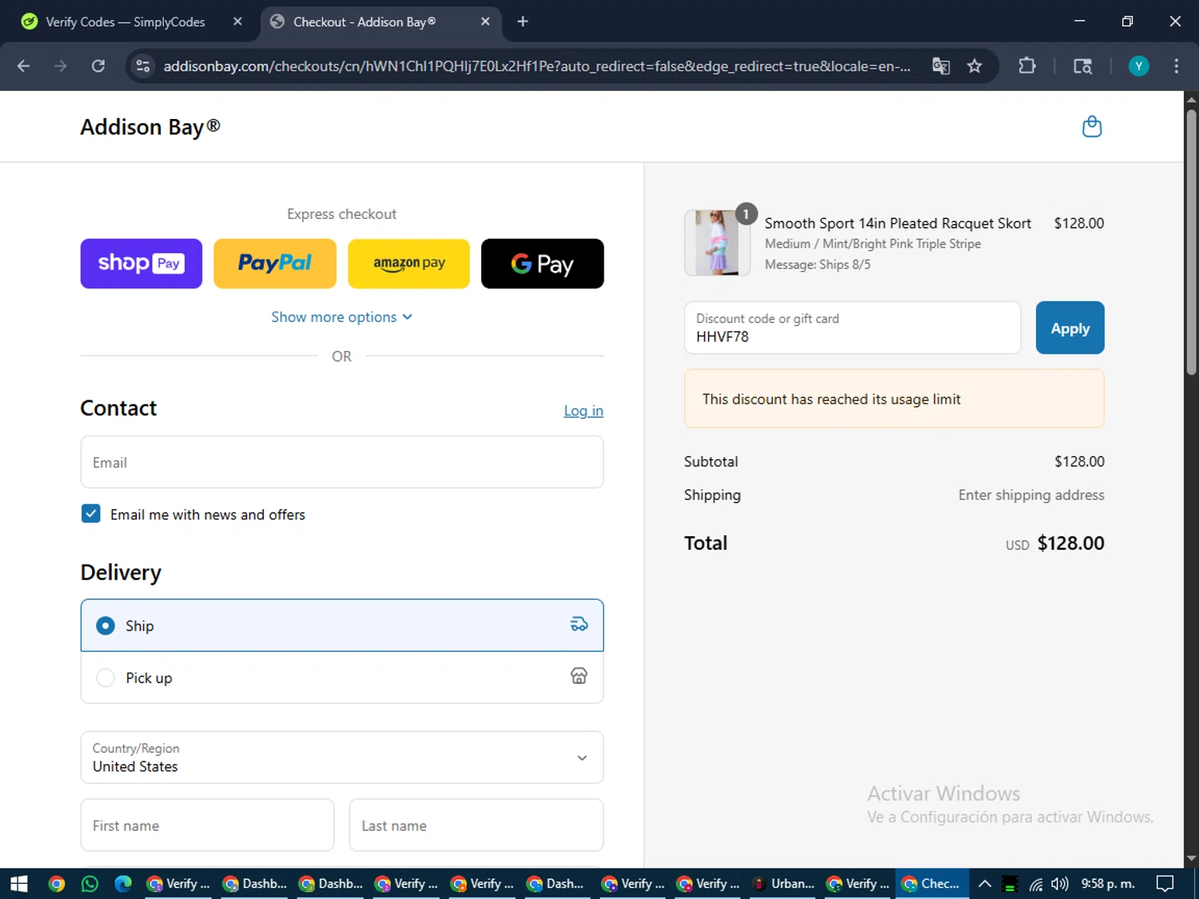
Task: Launch Chrome from the taskbar
Action: click(x=56, y=884)
